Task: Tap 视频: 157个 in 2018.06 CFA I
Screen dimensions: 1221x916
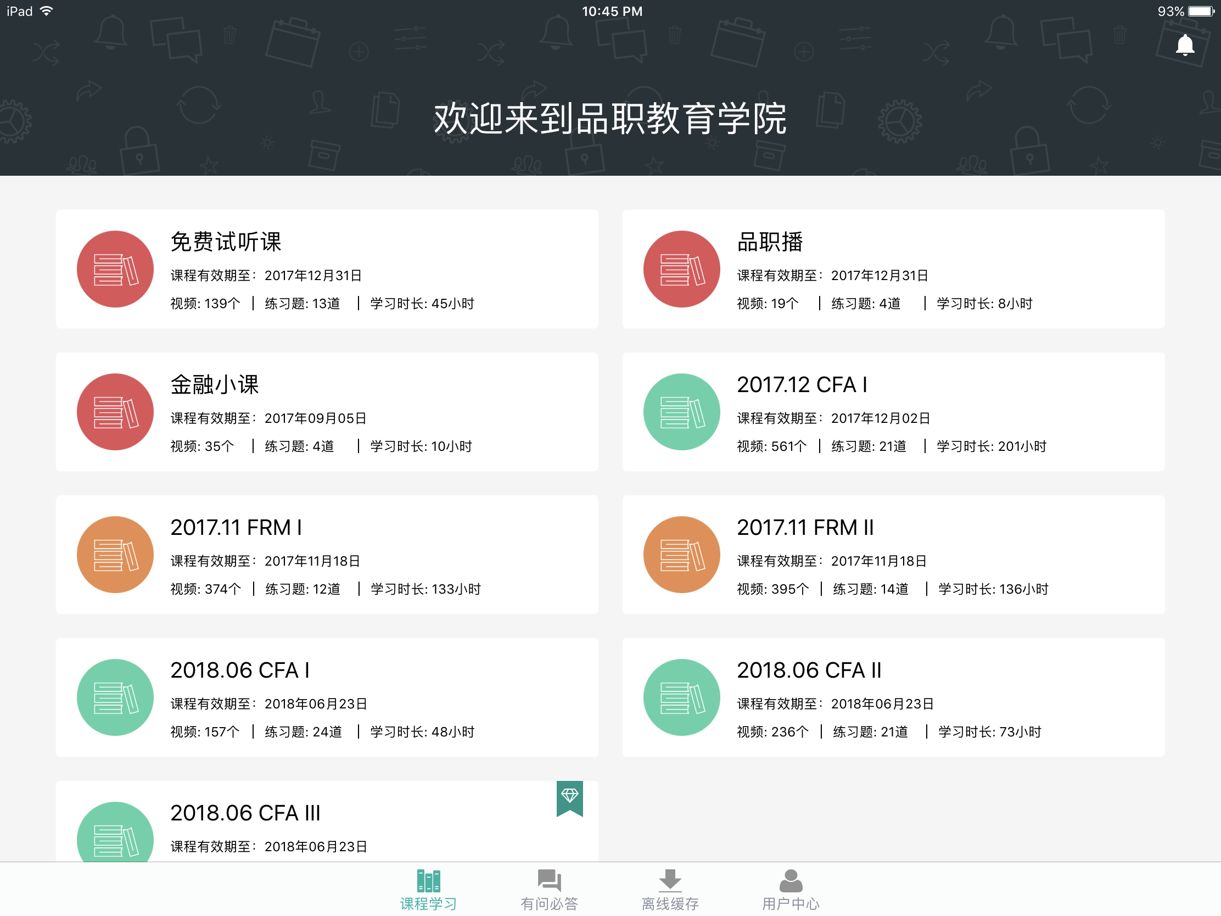Action: [x=205, y=731]
